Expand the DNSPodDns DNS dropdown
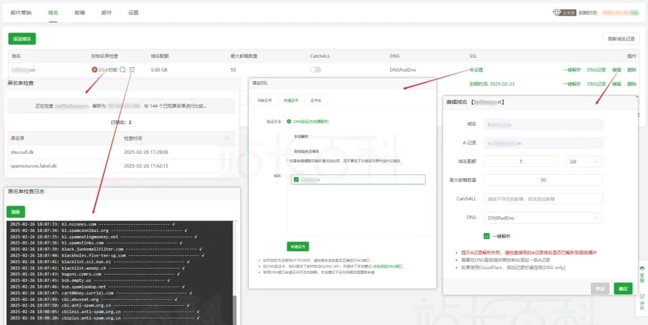Screen dimensions: 648x325 [x=543, y=217]
